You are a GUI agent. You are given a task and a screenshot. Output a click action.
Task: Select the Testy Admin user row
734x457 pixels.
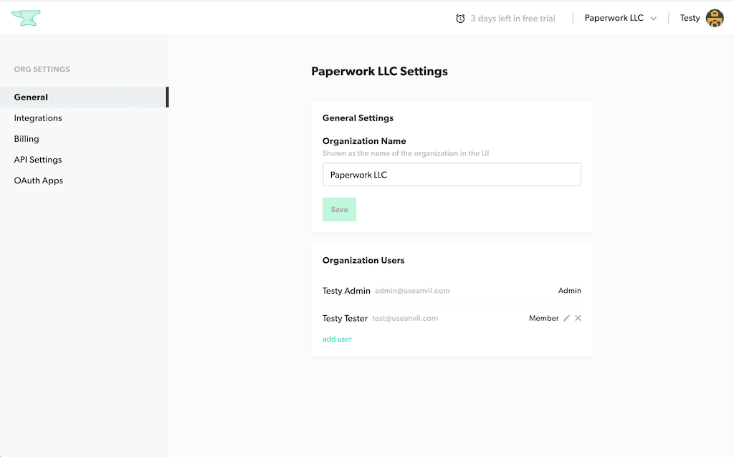click(452, 291)
